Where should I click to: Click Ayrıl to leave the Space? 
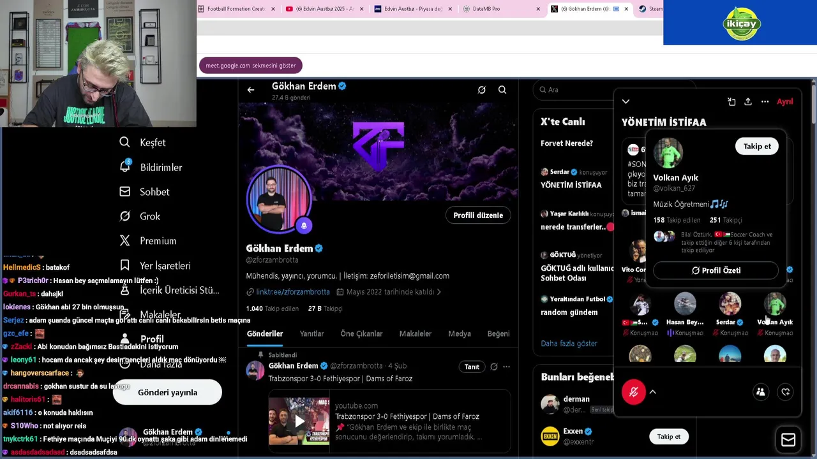pos(784,101)
